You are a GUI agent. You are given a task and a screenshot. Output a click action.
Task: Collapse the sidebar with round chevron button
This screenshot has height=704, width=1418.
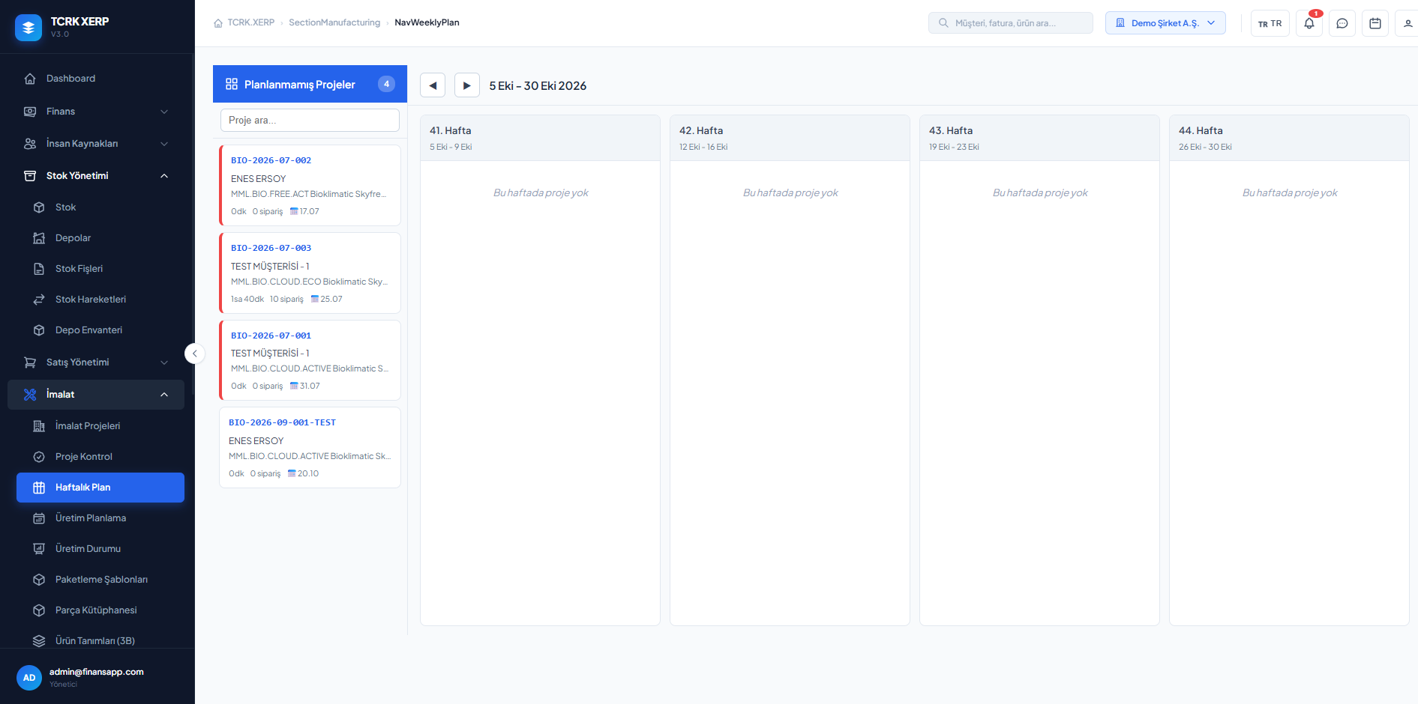tap(195, 353)
